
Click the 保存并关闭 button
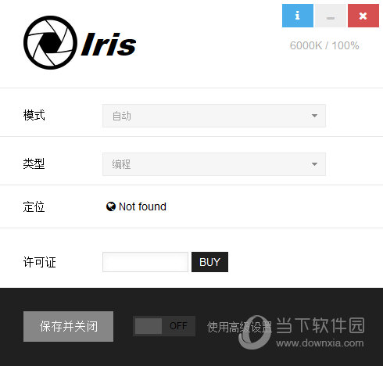(x=68, y=326)
